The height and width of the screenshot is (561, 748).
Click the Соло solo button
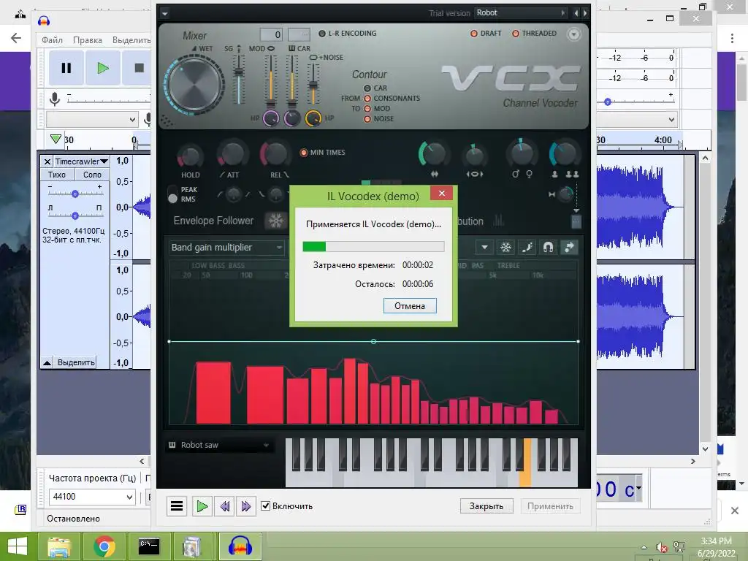coord(92,175)
